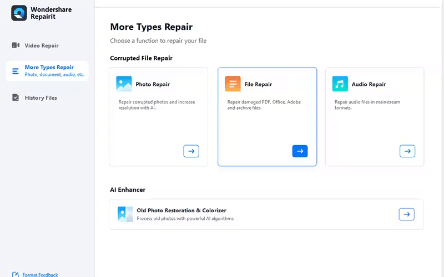Open the Format Feedback link
This screenshot has height=277, width=444.
[40, 274]
